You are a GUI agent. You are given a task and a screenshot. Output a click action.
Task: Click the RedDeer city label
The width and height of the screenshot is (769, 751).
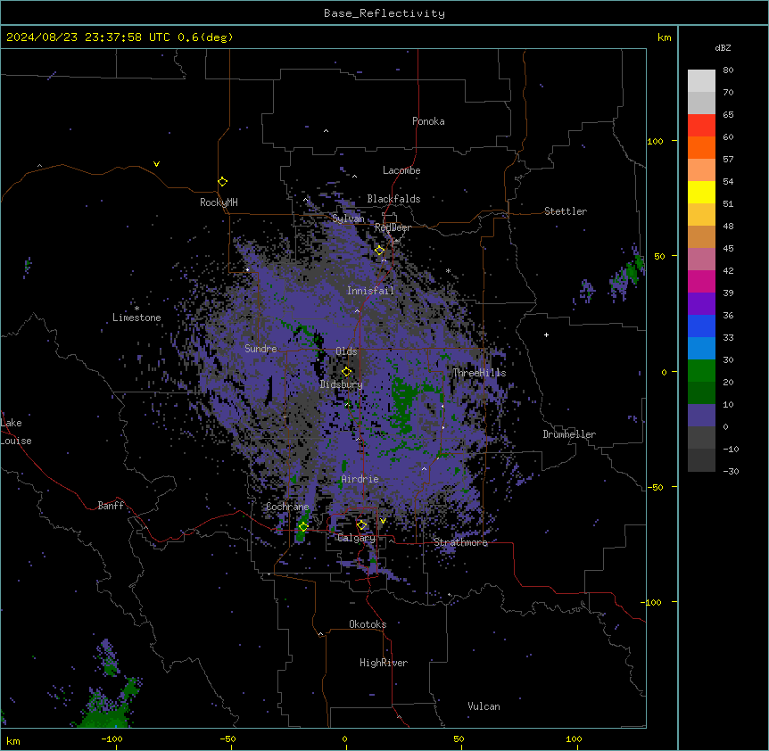click(x=393, y=227)
